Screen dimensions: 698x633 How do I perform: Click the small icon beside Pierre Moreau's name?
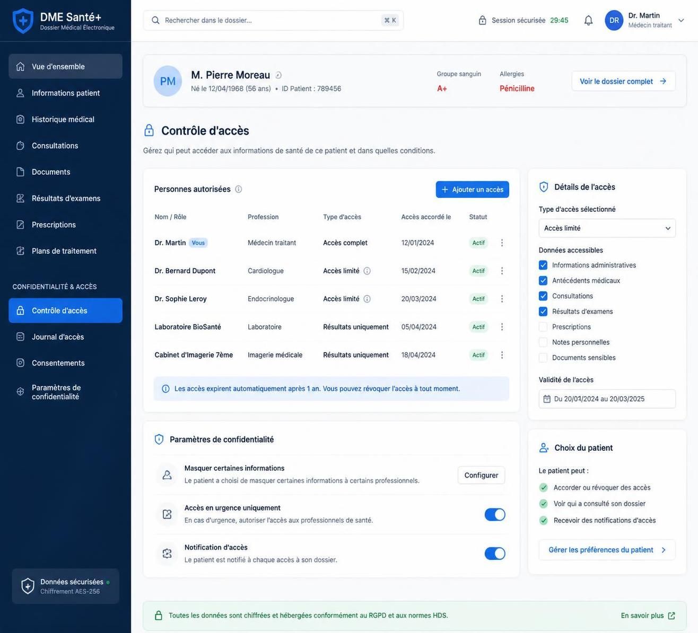(x=278, y=75)
